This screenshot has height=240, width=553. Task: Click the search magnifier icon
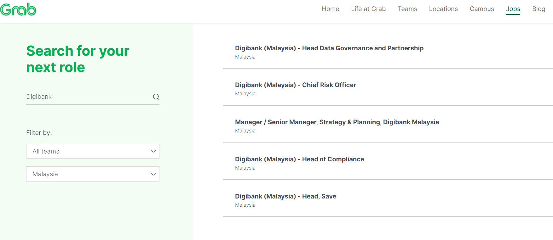point(156,97)
